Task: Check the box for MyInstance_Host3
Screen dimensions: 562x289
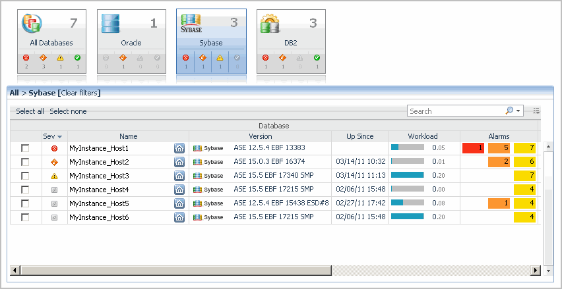Action: (x=25, y=176)
